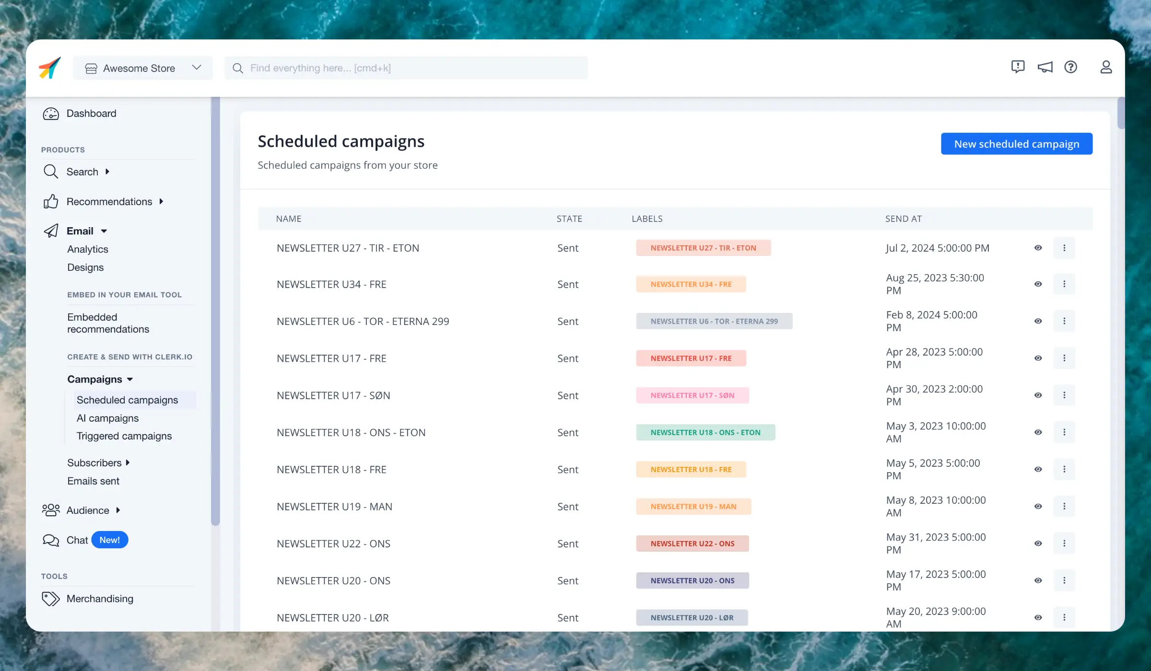The image size is (1151, 671).
Task: Toggle visibility eye icon for NEWSLETTER U34 - FRE
Action: pos(1038,284)
